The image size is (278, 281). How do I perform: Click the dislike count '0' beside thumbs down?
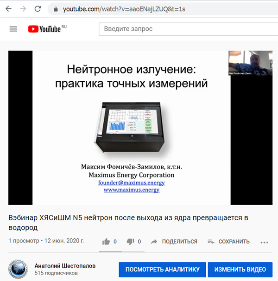[x=139, y=242]
